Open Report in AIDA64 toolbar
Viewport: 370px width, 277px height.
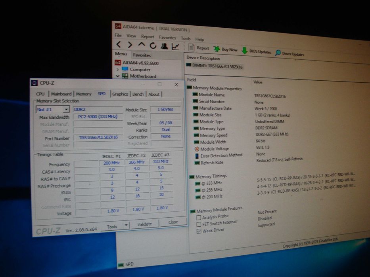coord(199,48)
